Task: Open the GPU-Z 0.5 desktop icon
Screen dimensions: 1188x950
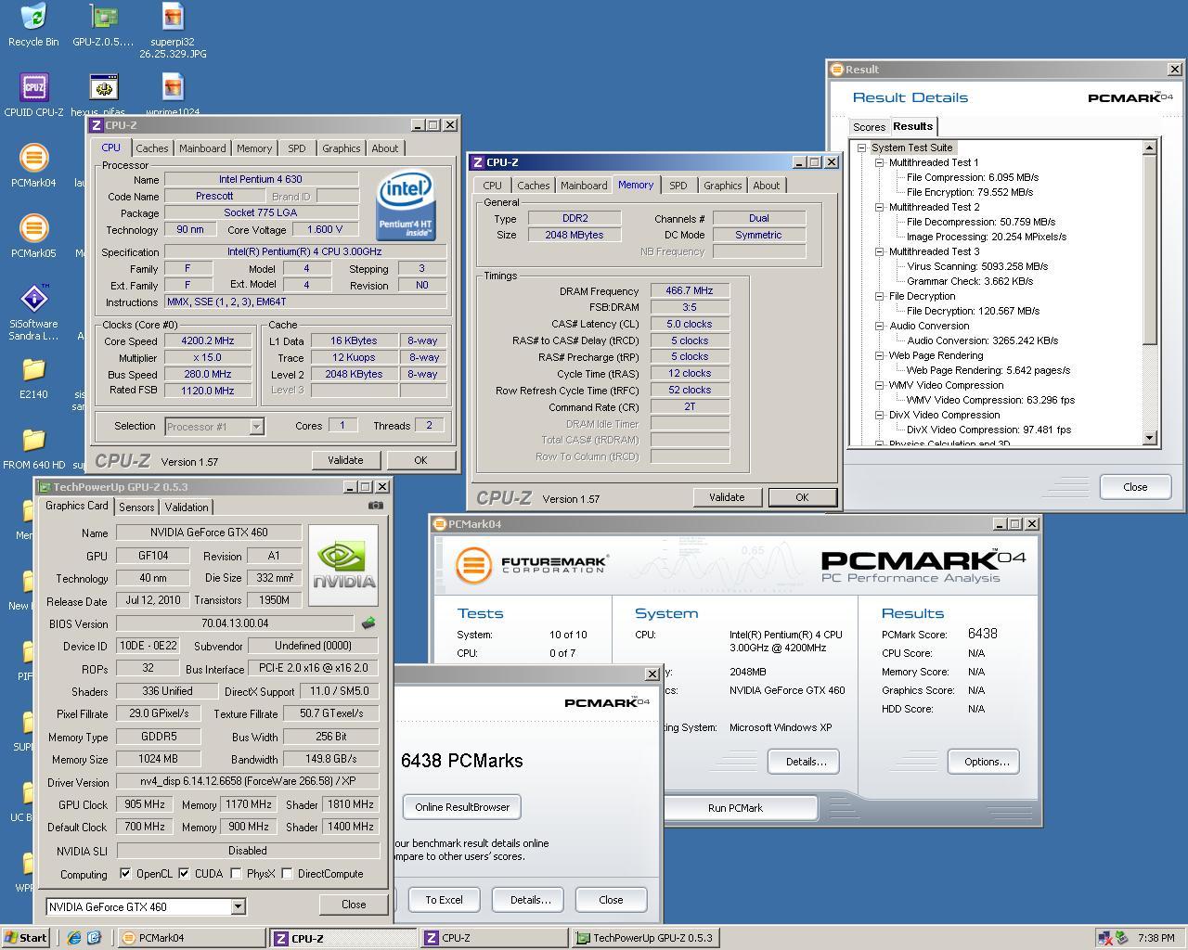Action: point(103,25)
